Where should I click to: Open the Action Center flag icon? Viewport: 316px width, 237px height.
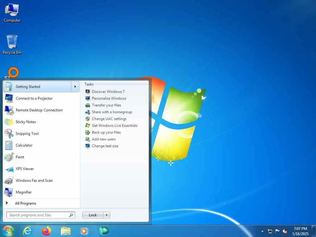277,231
